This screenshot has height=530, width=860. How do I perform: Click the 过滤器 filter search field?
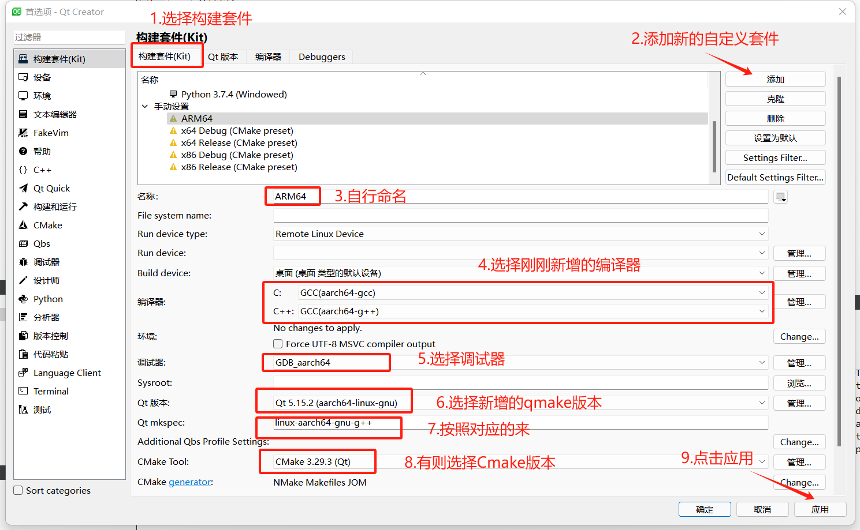(69, 37)
